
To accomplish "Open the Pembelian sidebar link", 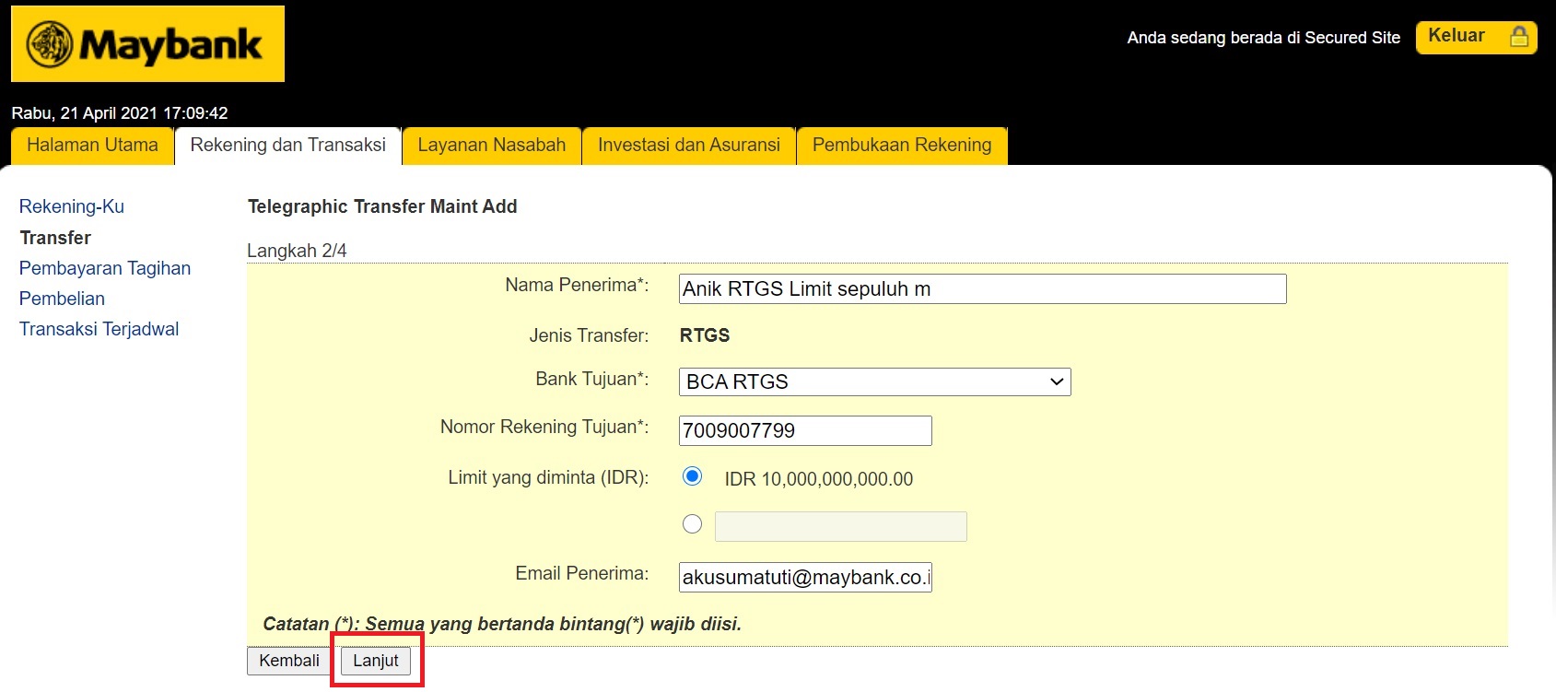I will [x=62, y=299].
